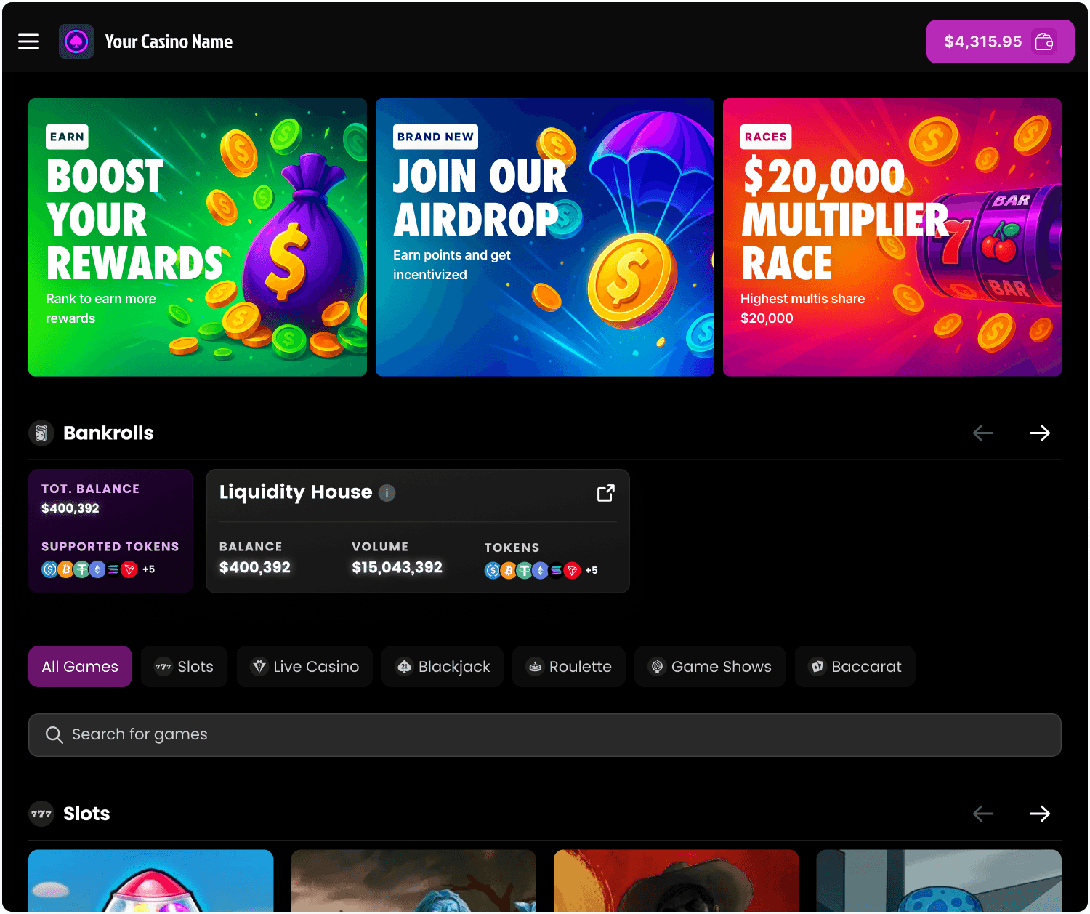
Task: Click the RACES tag on race banner
Action: [766, 137]
